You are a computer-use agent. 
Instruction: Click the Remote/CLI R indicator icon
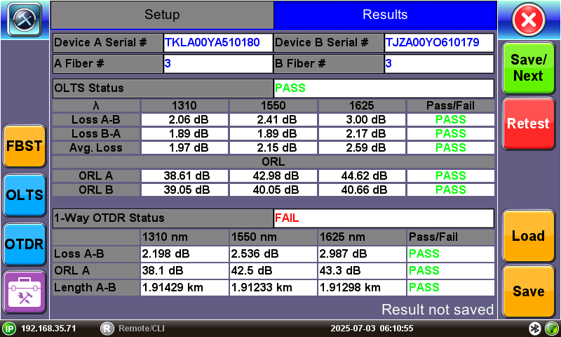point(107,329)
